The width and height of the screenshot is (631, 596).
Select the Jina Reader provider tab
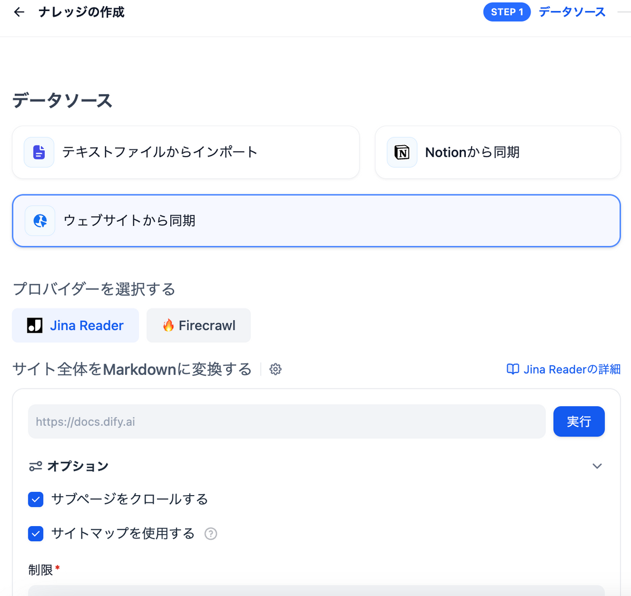coord(75,325)
